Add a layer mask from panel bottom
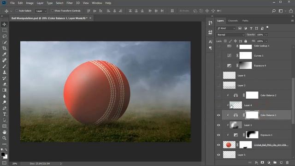295x166 pixels. (262, 162)
